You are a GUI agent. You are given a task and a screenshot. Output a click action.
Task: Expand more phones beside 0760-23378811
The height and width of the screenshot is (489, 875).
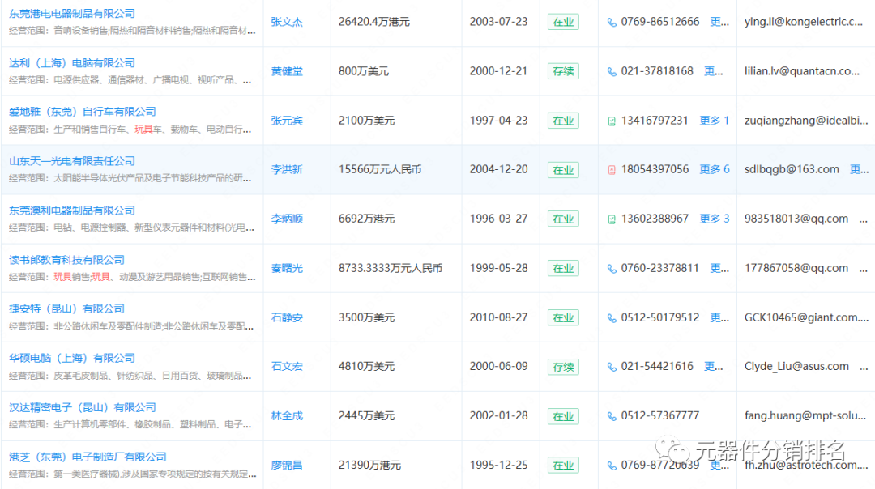[x=719, y=268]
